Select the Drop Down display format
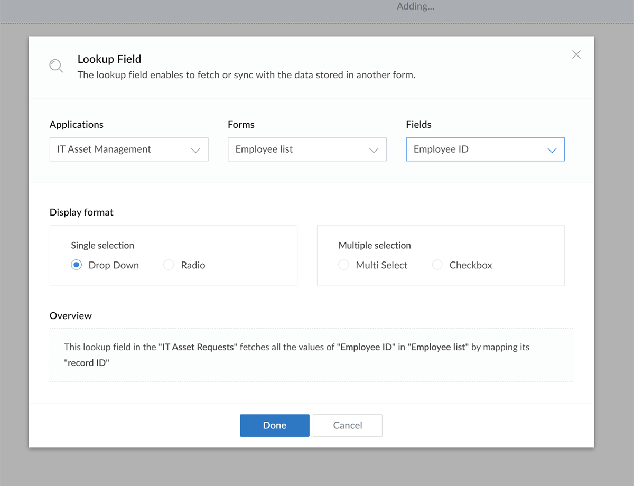 pyautogui.click(x=76, y=265)
